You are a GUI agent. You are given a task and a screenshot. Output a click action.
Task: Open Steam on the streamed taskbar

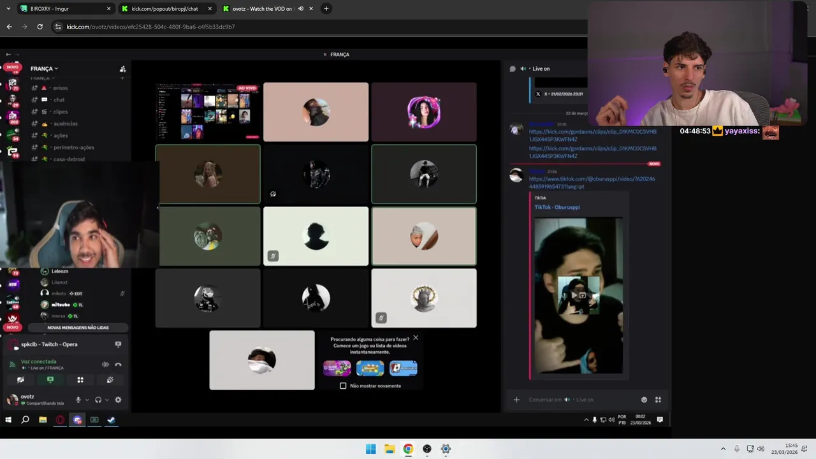[111, 419]
